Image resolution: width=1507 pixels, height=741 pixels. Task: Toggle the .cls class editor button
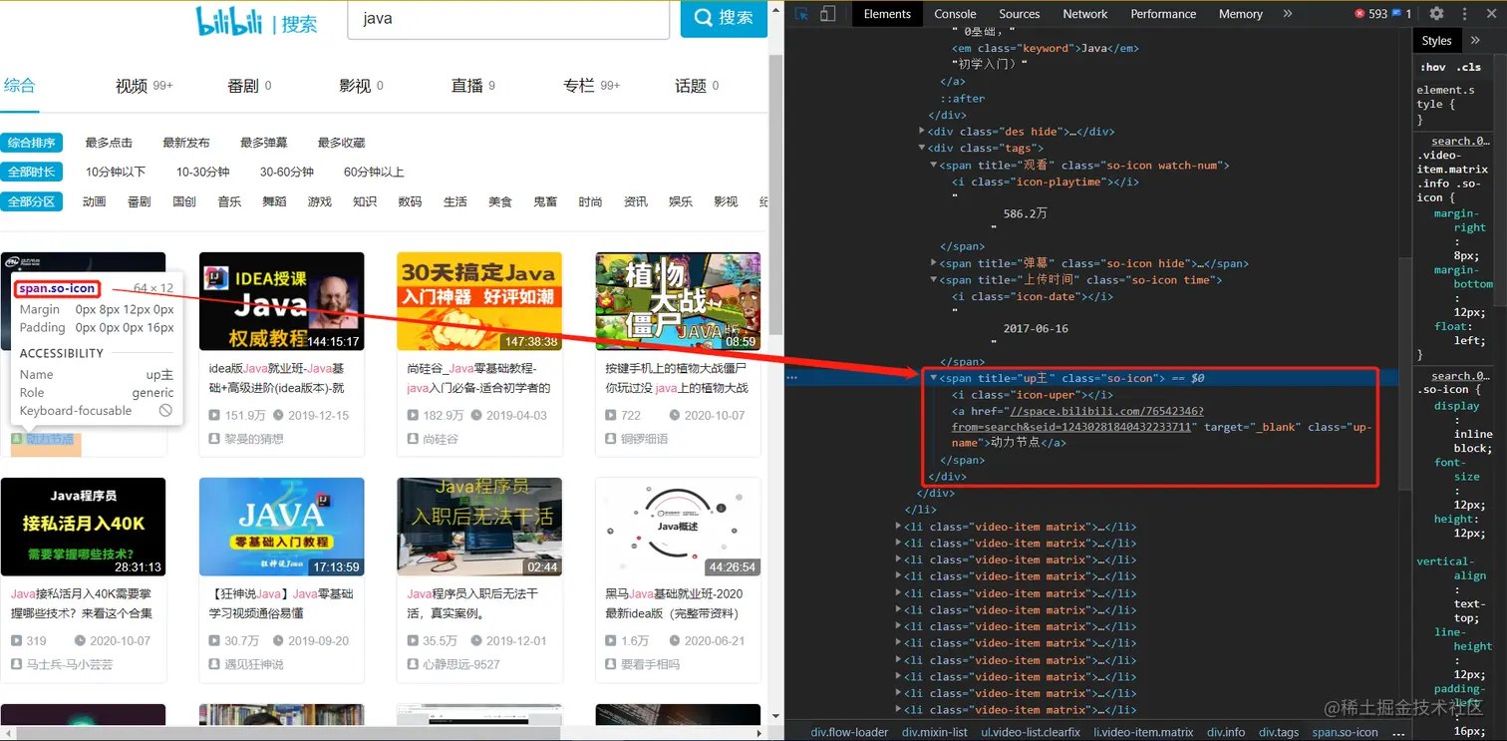coord(1468,67)
